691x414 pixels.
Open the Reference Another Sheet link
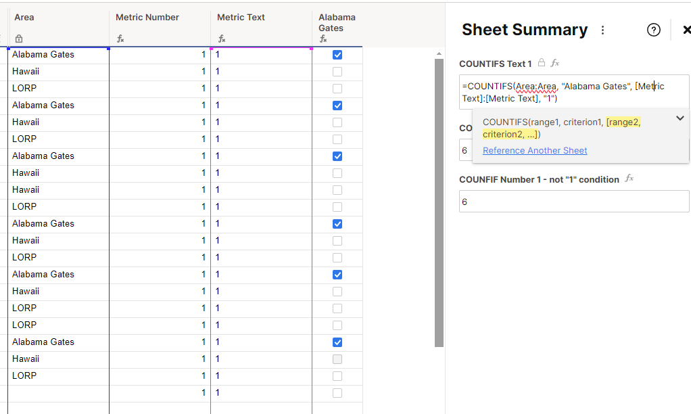535,150
